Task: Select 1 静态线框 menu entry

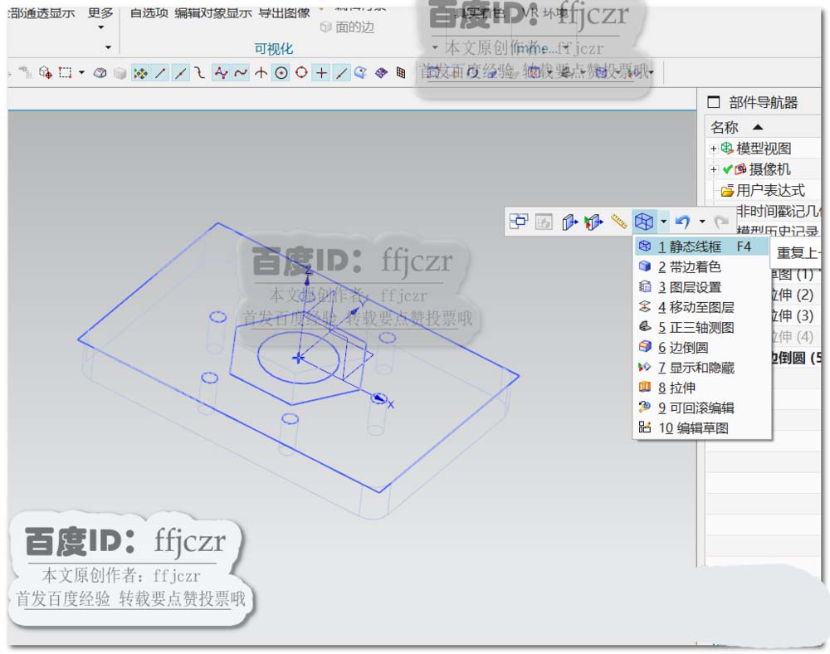Action: point(701,246)
